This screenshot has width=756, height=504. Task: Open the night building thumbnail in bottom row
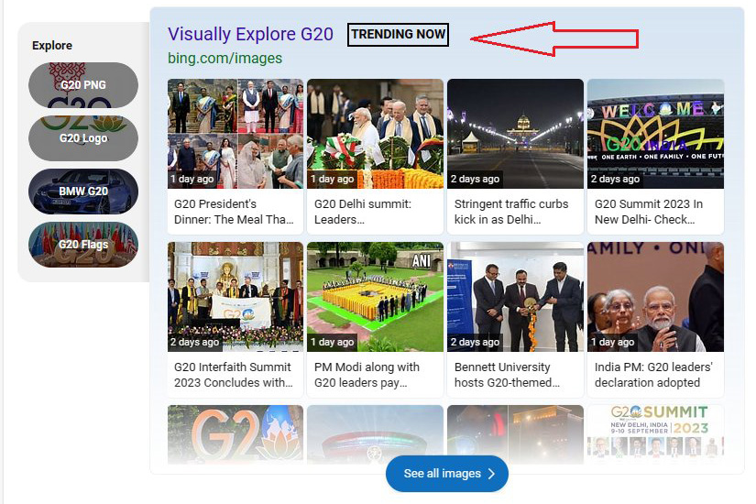click(515, 434)
